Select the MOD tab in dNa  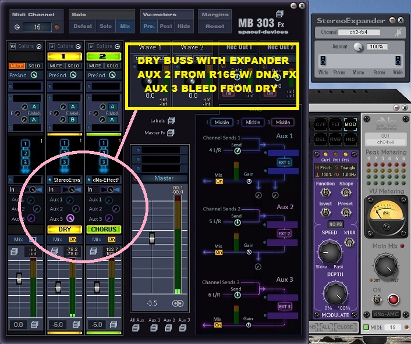350,124
